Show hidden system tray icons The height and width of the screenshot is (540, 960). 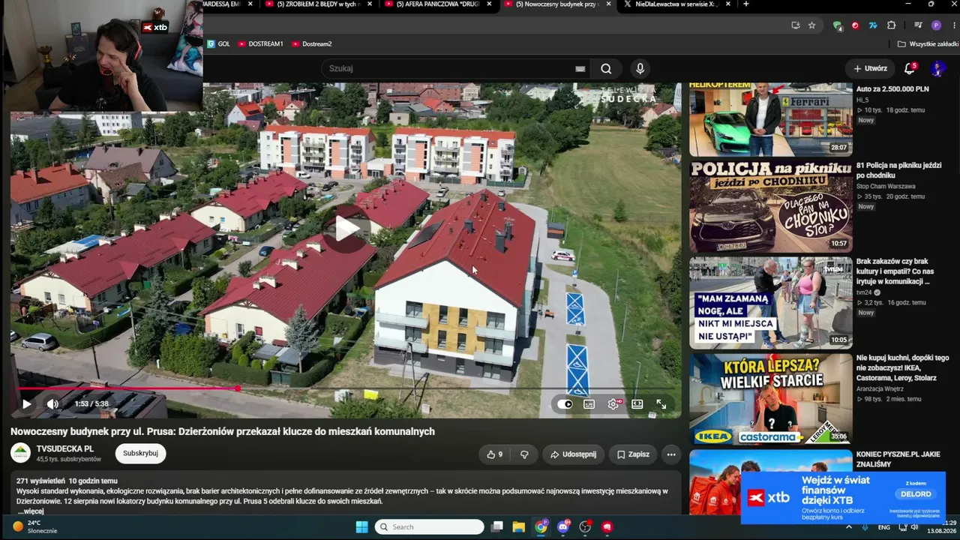point(849,527)
